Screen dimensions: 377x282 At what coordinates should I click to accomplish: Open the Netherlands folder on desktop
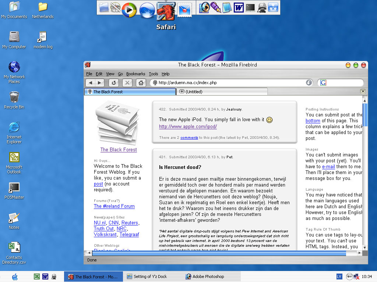click(43, 10)
